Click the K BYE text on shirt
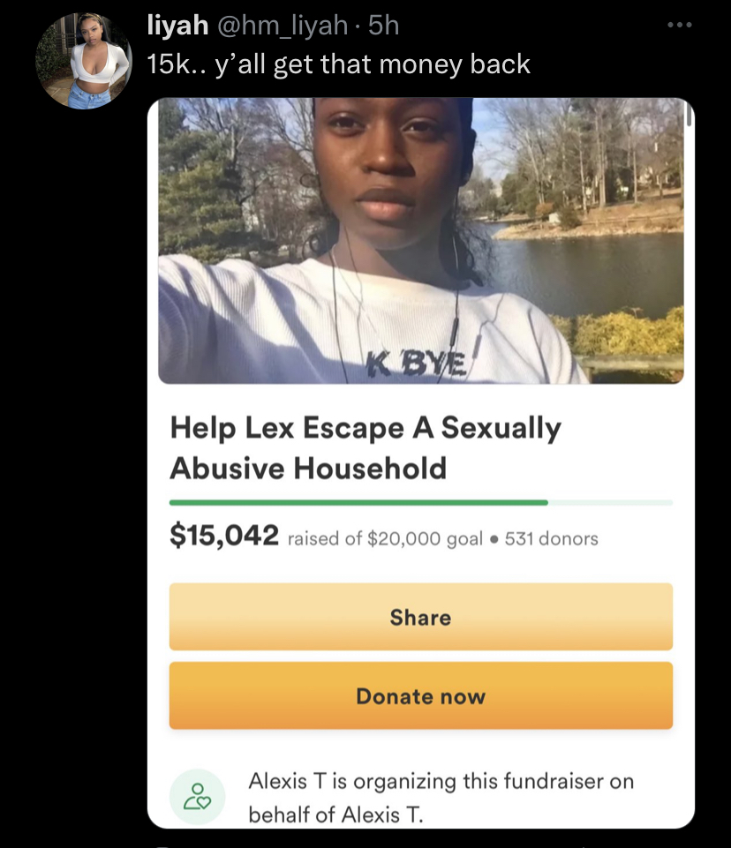 [416, 364]
